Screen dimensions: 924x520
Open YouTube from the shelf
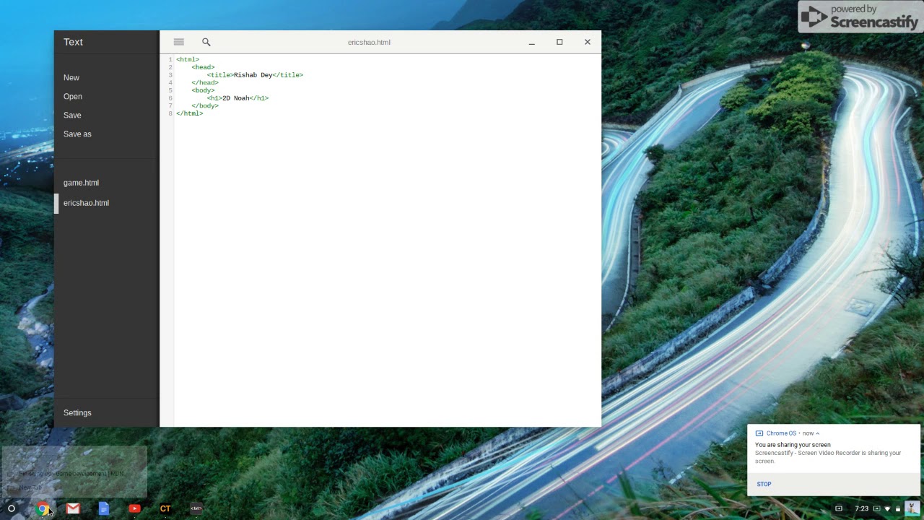pos(134,508)
